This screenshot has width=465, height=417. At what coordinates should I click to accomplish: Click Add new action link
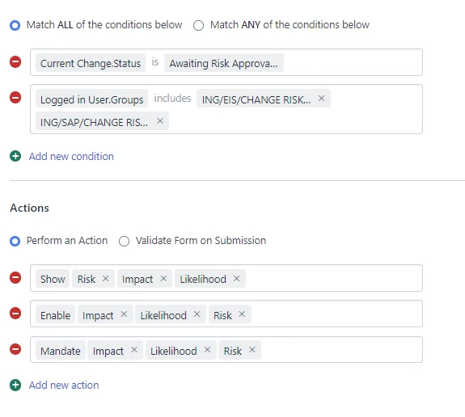[x=64, y=385]
